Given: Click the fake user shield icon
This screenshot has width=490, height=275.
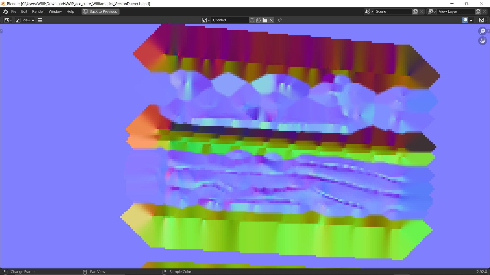Looking at the screenshot, I should coord(252,20).
